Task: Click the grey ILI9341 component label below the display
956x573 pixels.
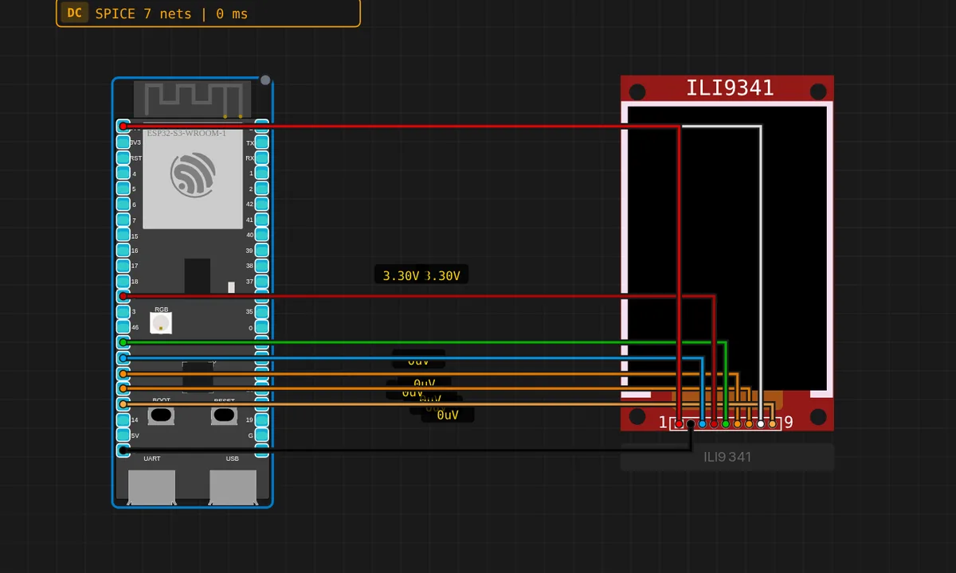Action: point(727,457)
